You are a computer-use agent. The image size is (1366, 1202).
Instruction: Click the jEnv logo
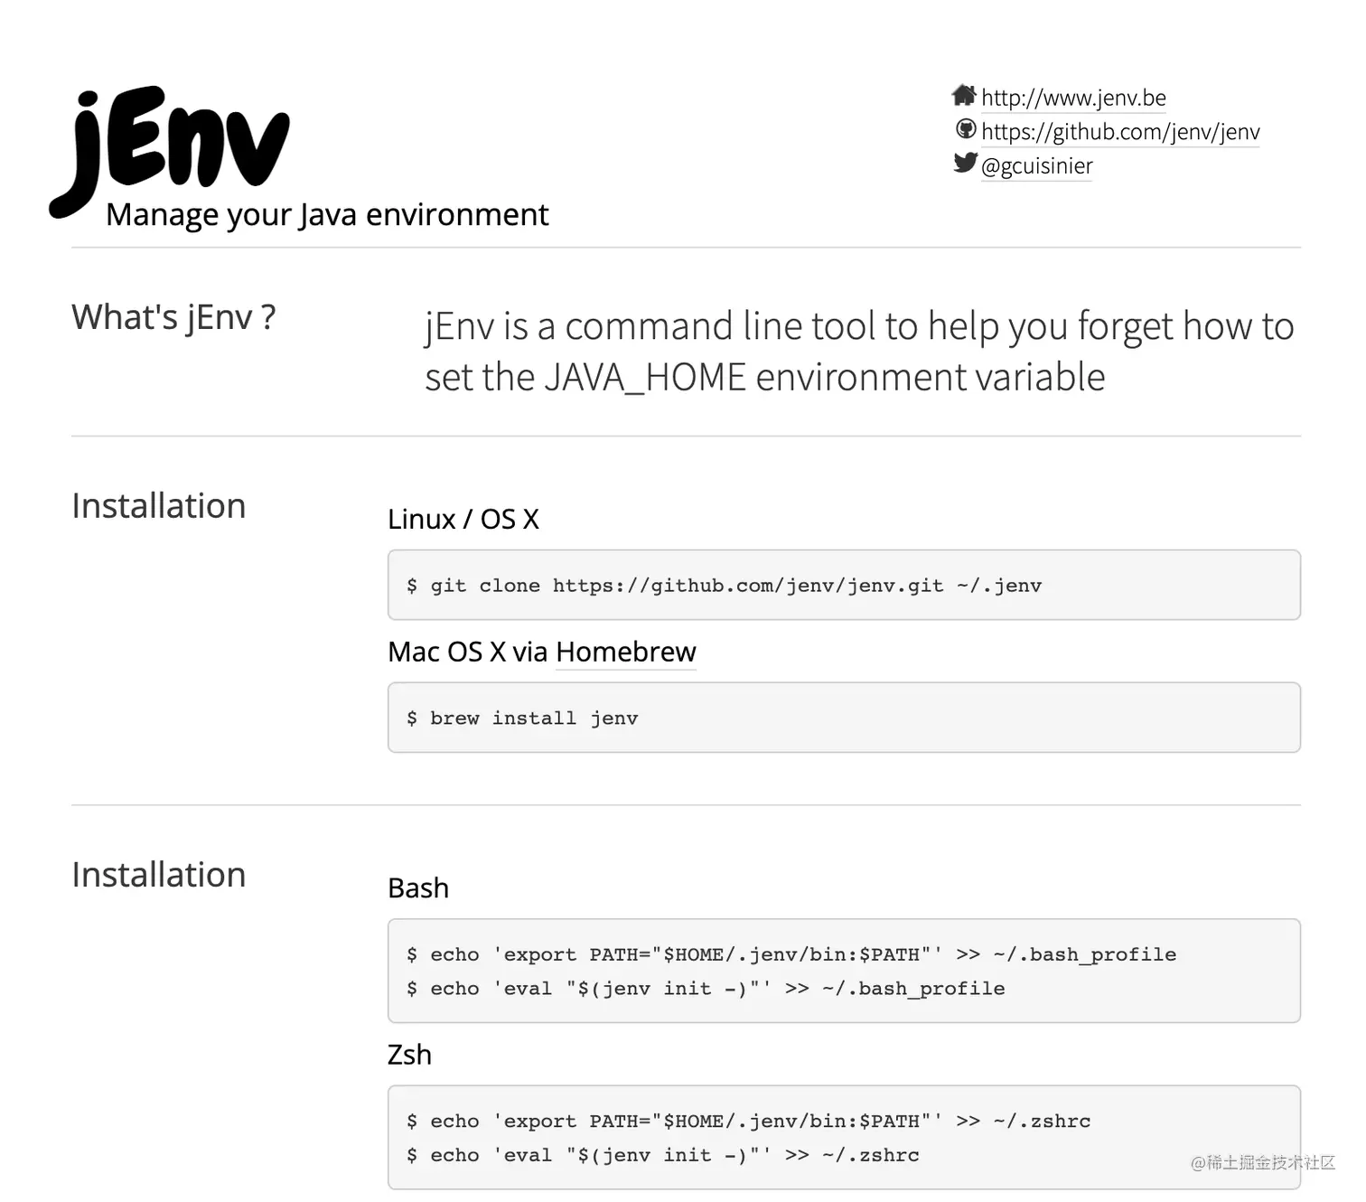169,150
